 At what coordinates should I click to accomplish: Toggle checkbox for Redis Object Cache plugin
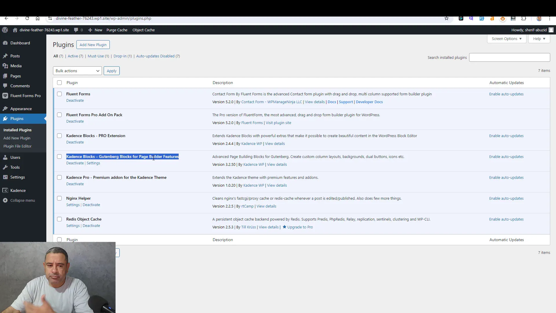[x=59, y=219]
